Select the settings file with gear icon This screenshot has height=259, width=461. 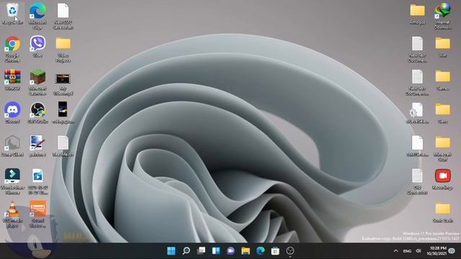417,112
